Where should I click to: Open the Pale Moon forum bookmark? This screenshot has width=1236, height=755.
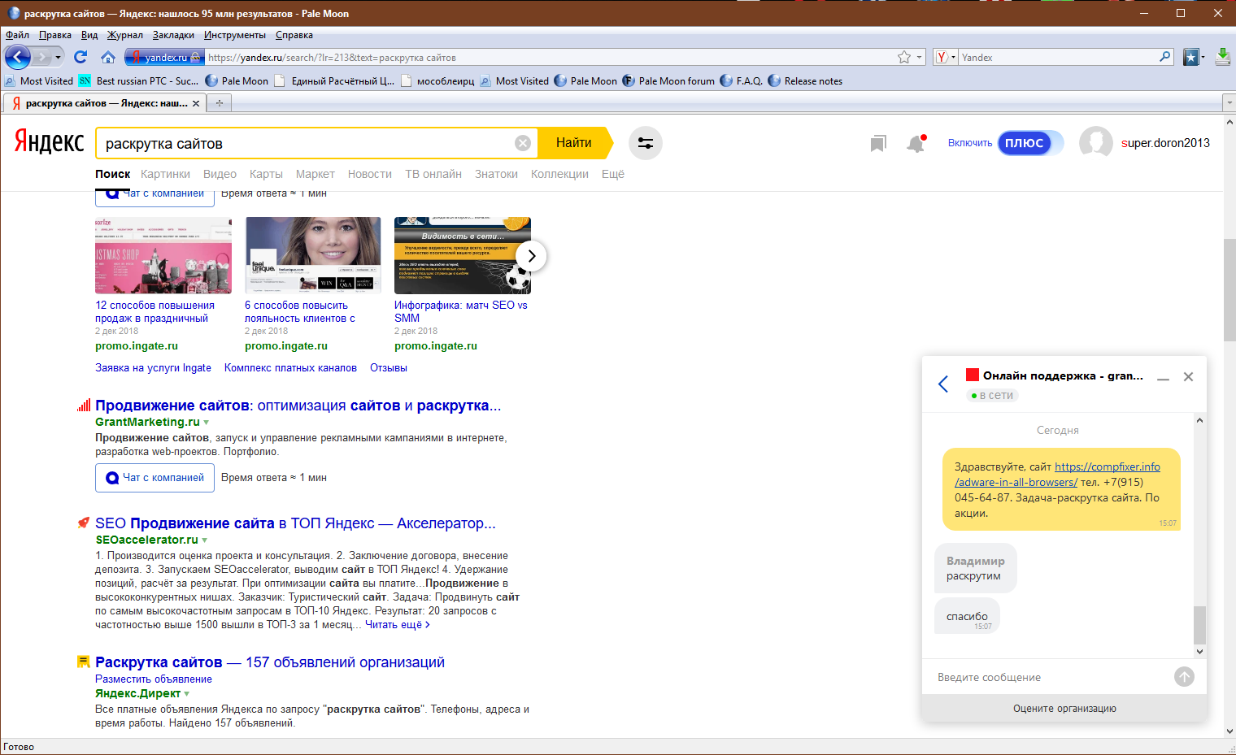click(x=668, y=80)
